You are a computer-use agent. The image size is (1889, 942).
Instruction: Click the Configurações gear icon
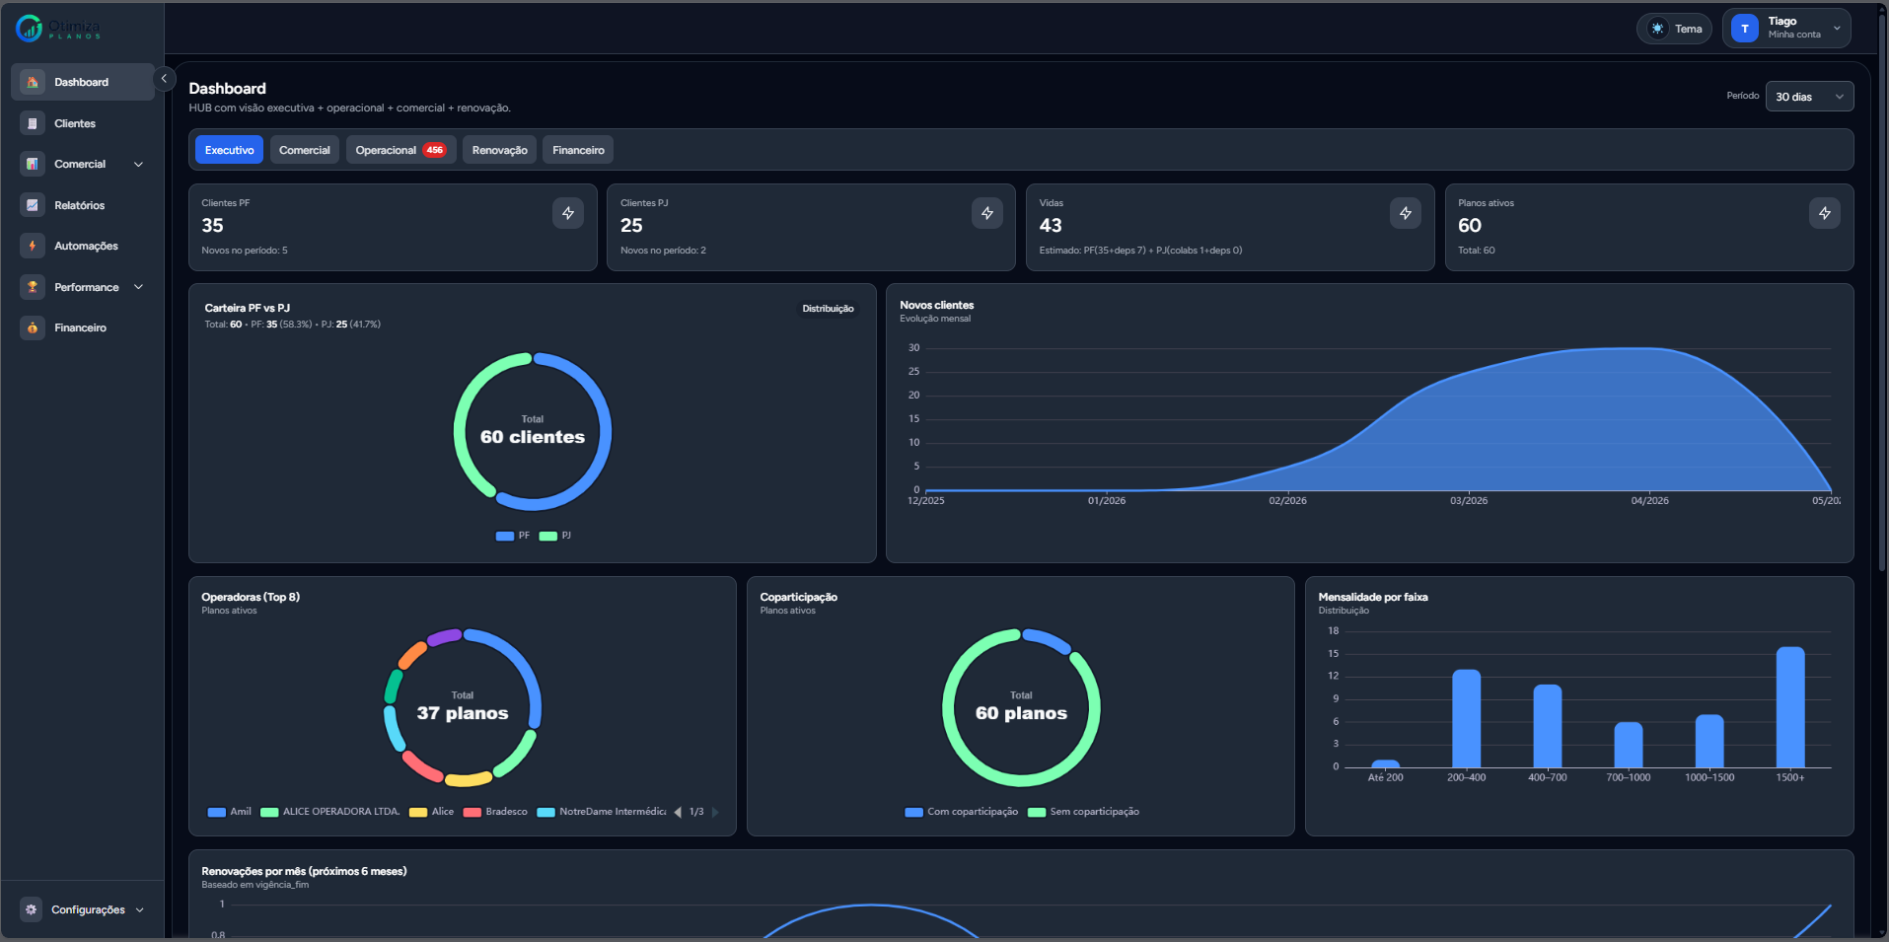(32, 909)
